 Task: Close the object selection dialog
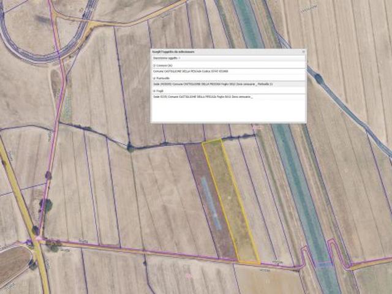click(303, 52)
